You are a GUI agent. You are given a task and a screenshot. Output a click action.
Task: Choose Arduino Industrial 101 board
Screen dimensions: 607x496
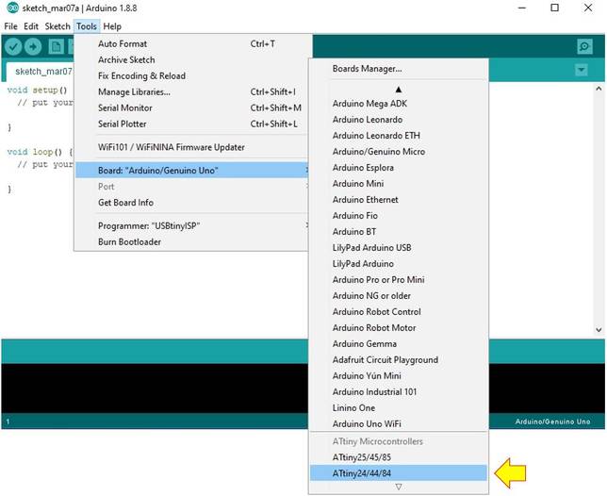[x=399, y=391]
